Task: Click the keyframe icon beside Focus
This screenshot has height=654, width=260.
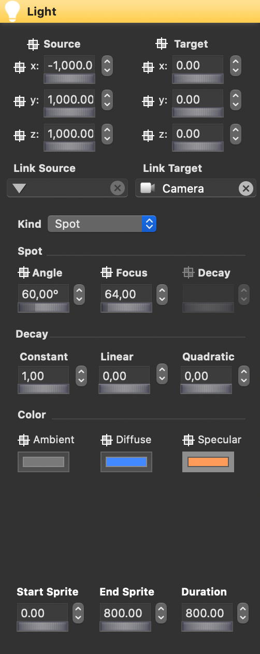Action: (x=107, y=273)
